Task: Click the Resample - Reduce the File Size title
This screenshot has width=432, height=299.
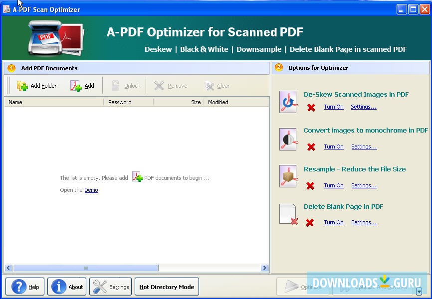Action: (355, 169)
